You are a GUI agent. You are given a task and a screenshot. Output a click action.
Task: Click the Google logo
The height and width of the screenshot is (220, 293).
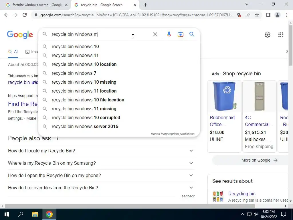[x=20, y=35]
